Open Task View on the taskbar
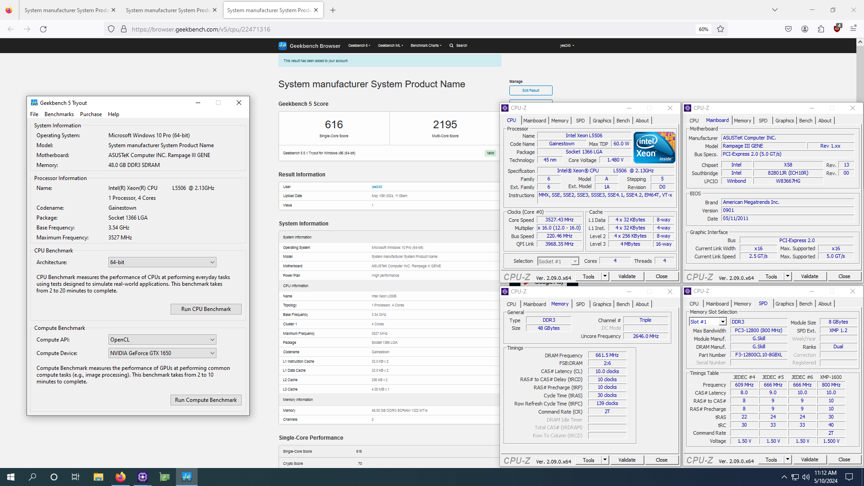 coord(76,477)
